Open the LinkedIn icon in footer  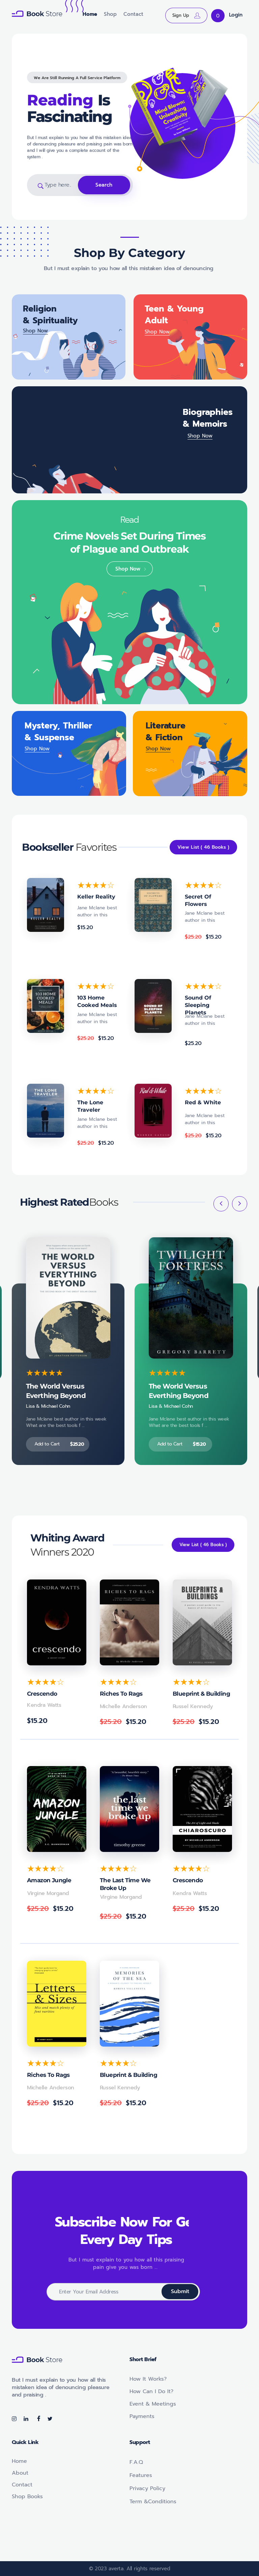tap(26, 2418)
